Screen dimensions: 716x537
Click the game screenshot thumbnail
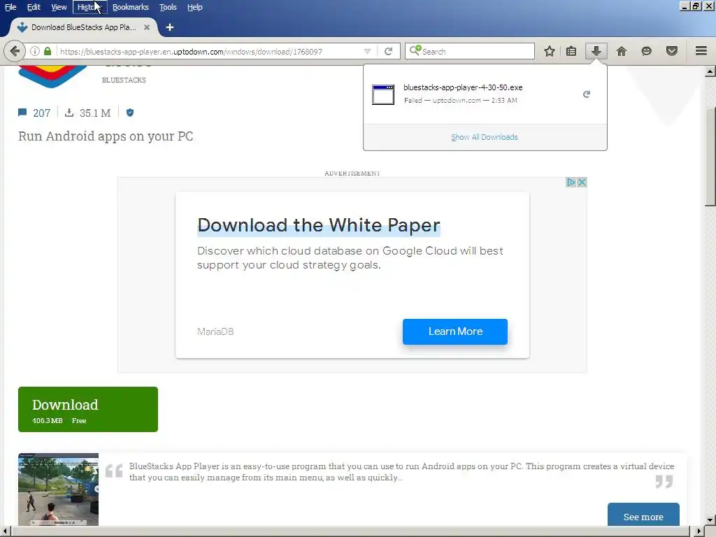(59, 489)
